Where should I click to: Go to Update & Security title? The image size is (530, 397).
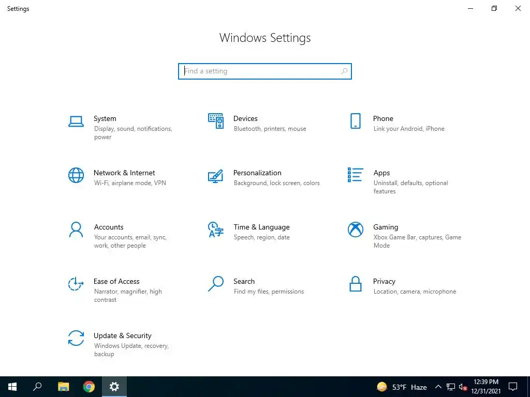[x=122, y=336]
